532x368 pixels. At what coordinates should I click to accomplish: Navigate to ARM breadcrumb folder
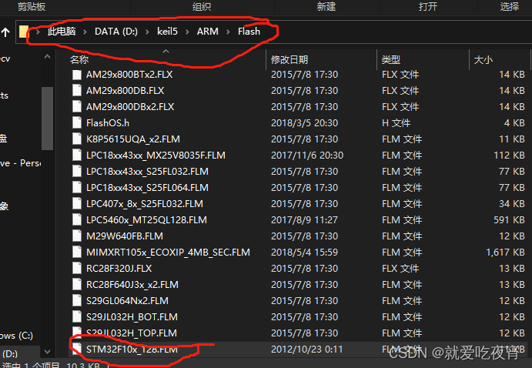pyautogui.click(x=208, y=32)
